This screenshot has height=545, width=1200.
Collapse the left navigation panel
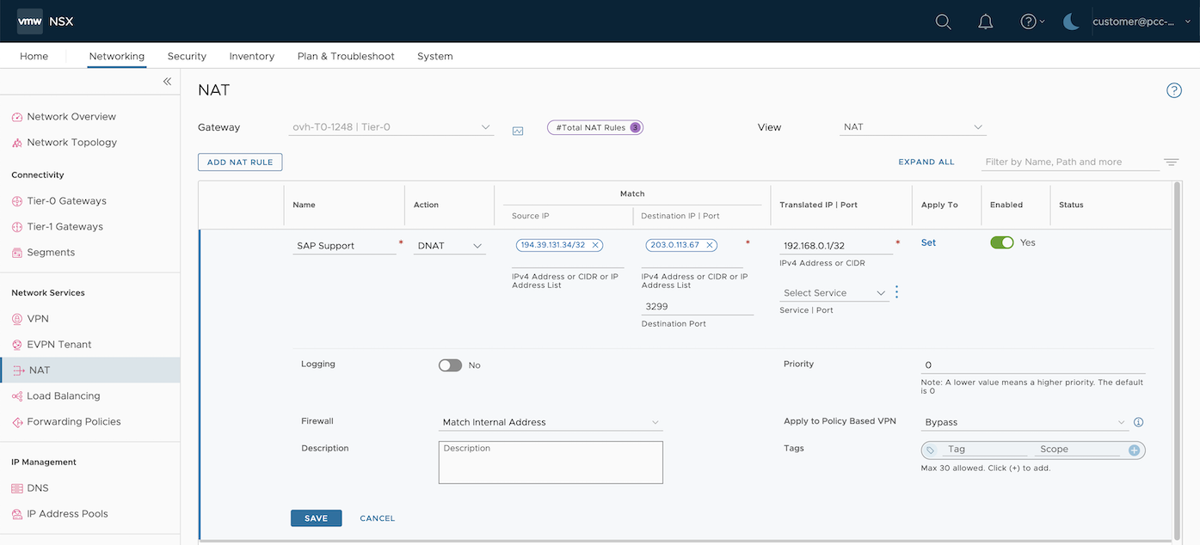(167, 81)
